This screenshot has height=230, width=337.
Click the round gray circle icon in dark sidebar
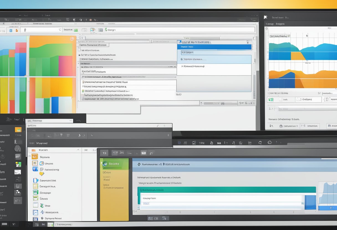point(18,148)
